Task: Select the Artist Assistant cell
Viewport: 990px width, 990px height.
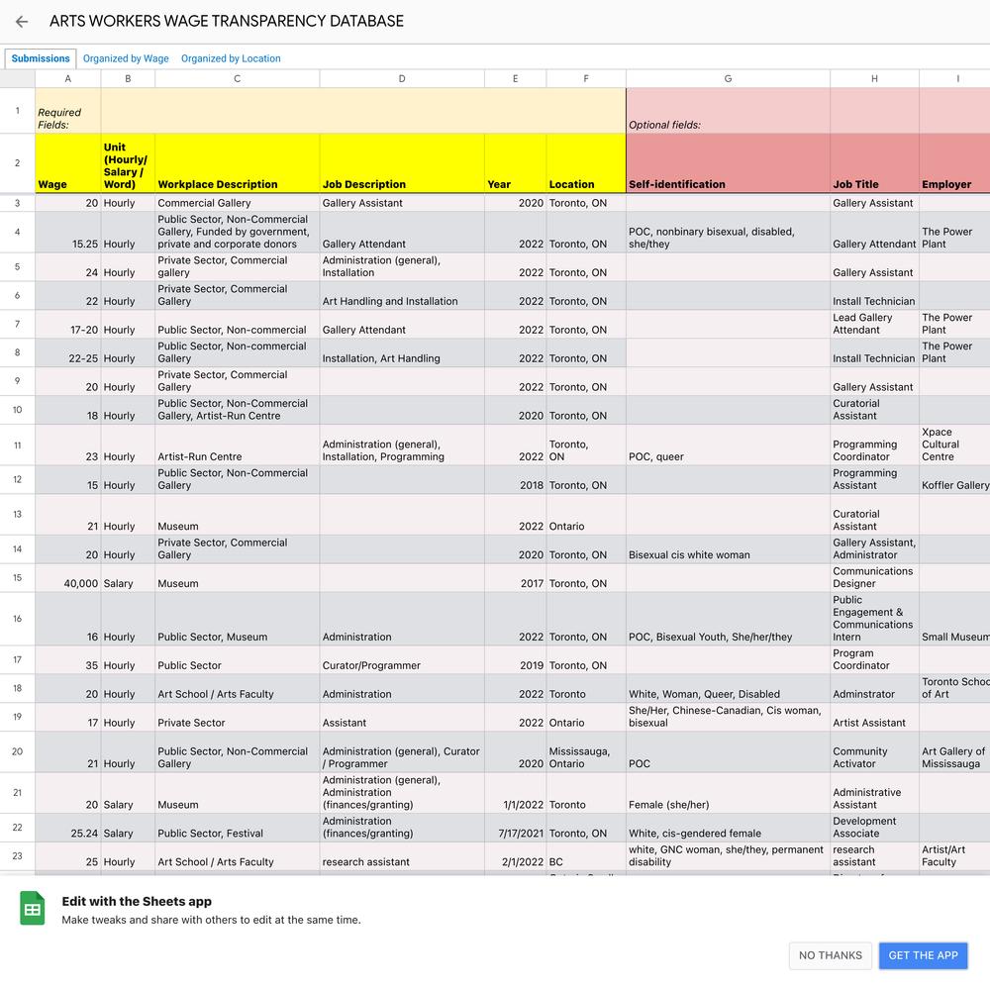Action: point(874,717)
